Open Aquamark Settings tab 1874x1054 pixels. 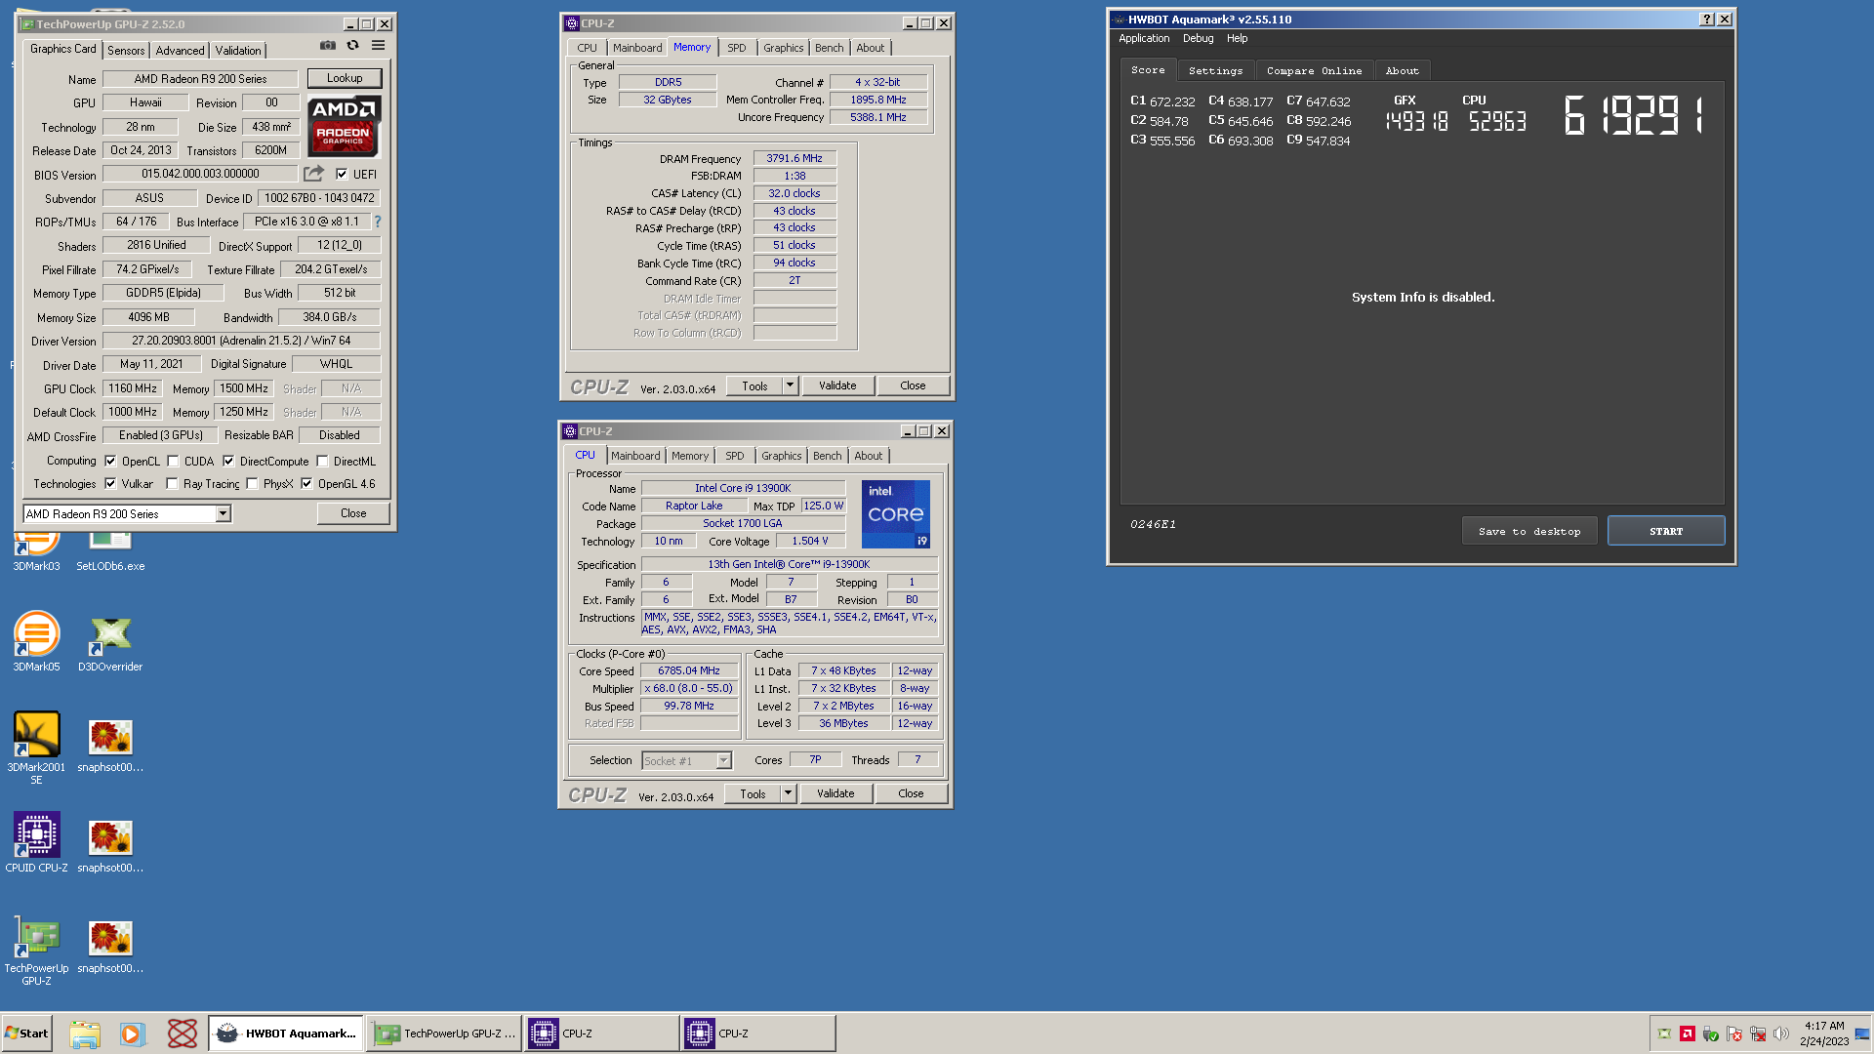(x=1215, y=71)
